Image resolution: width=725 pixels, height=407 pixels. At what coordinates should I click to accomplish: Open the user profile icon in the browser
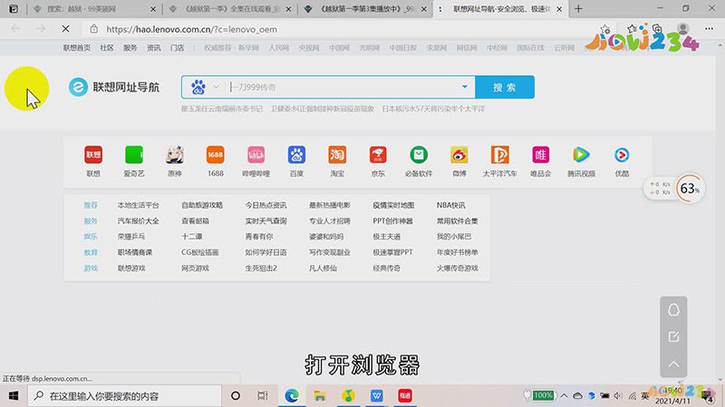coord(683,29)
